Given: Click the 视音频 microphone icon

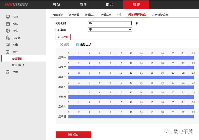Looking at the screenshot, I should coord(8,38).
